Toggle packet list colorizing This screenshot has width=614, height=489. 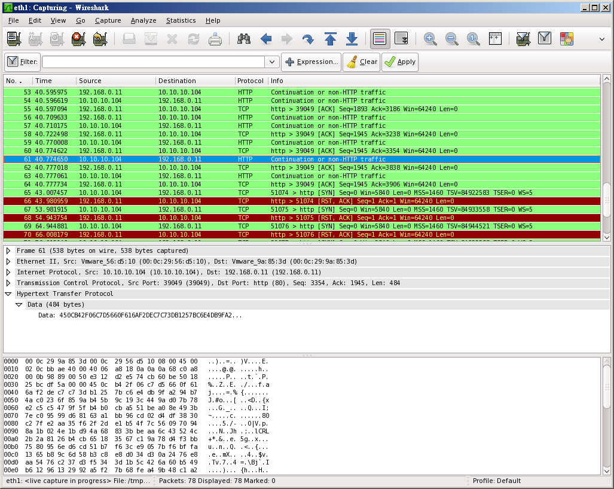pyautogui.click(x=380, y=38)
